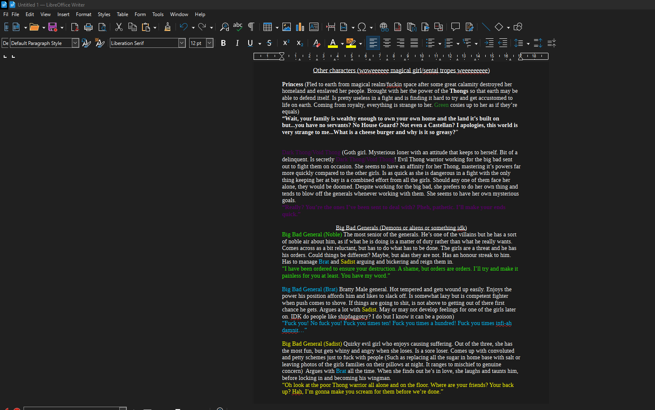Toggle Print Preview
655x410 pixels.
102,27
